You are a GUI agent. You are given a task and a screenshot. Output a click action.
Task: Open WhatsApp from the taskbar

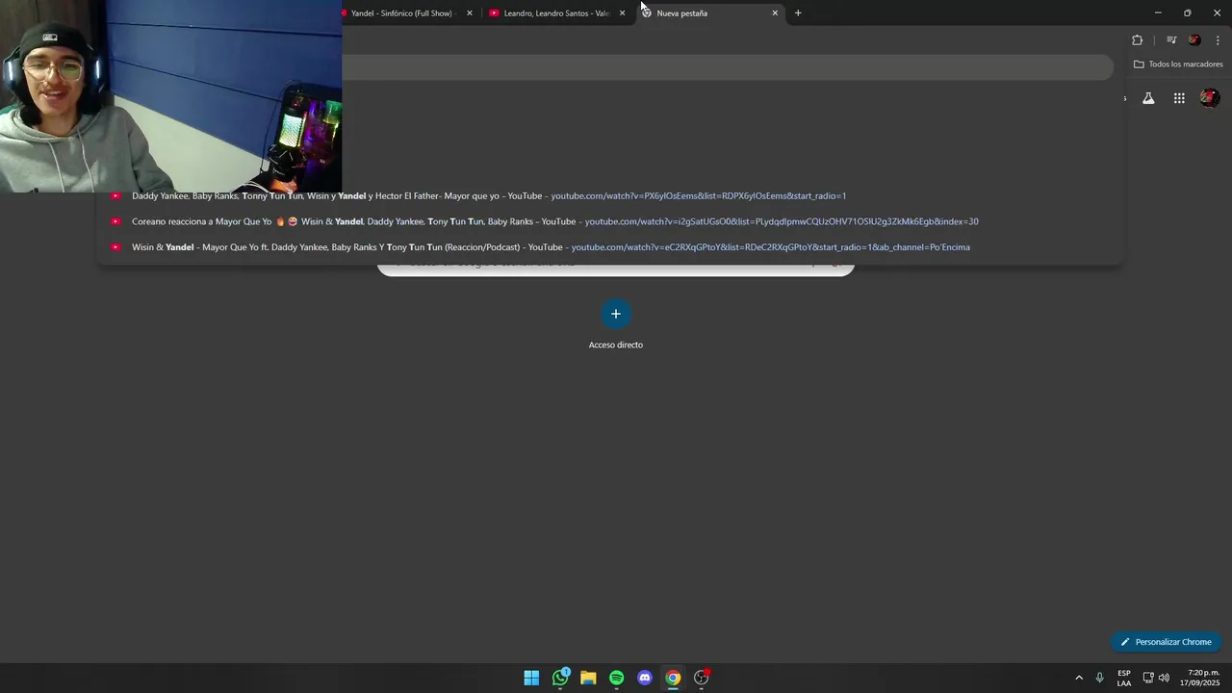[x=560, y=678]
